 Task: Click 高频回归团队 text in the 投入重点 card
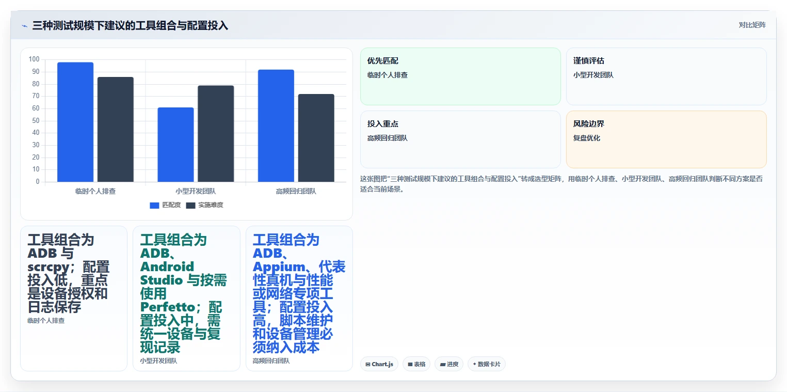(x=388, y=138)
